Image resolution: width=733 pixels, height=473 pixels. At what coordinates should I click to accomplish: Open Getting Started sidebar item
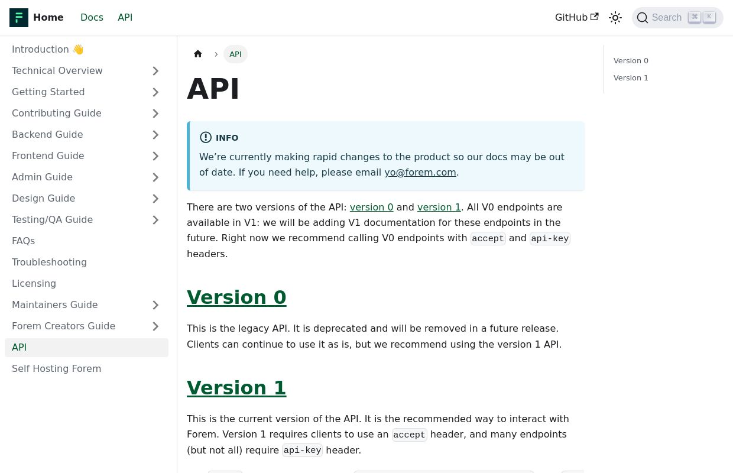pyautogui.click(x=74, y=92)
